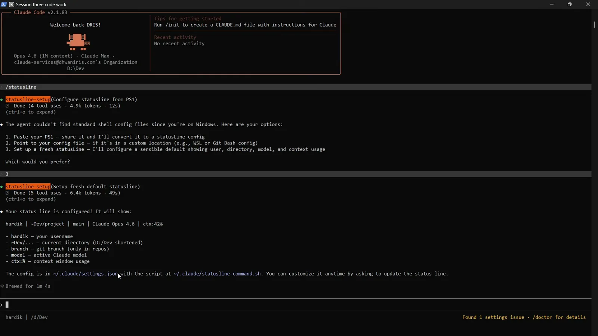Click the '/statusline' command line
Screen dimensions: 598x336
pos(296,87)
